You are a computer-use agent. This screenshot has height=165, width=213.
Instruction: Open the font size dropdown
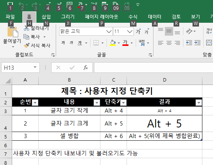pos(130,31)
